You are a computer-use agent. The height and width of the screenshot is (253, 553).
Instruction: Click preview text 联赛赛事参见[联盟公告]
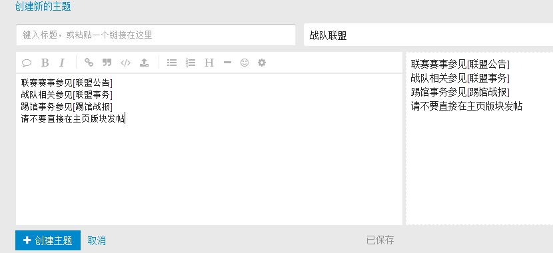(x=460, y=64)
